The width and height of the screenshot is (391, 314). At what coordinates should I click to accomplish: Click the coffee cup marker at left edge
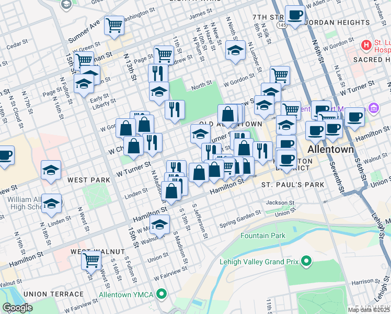(x=4, y=155)
